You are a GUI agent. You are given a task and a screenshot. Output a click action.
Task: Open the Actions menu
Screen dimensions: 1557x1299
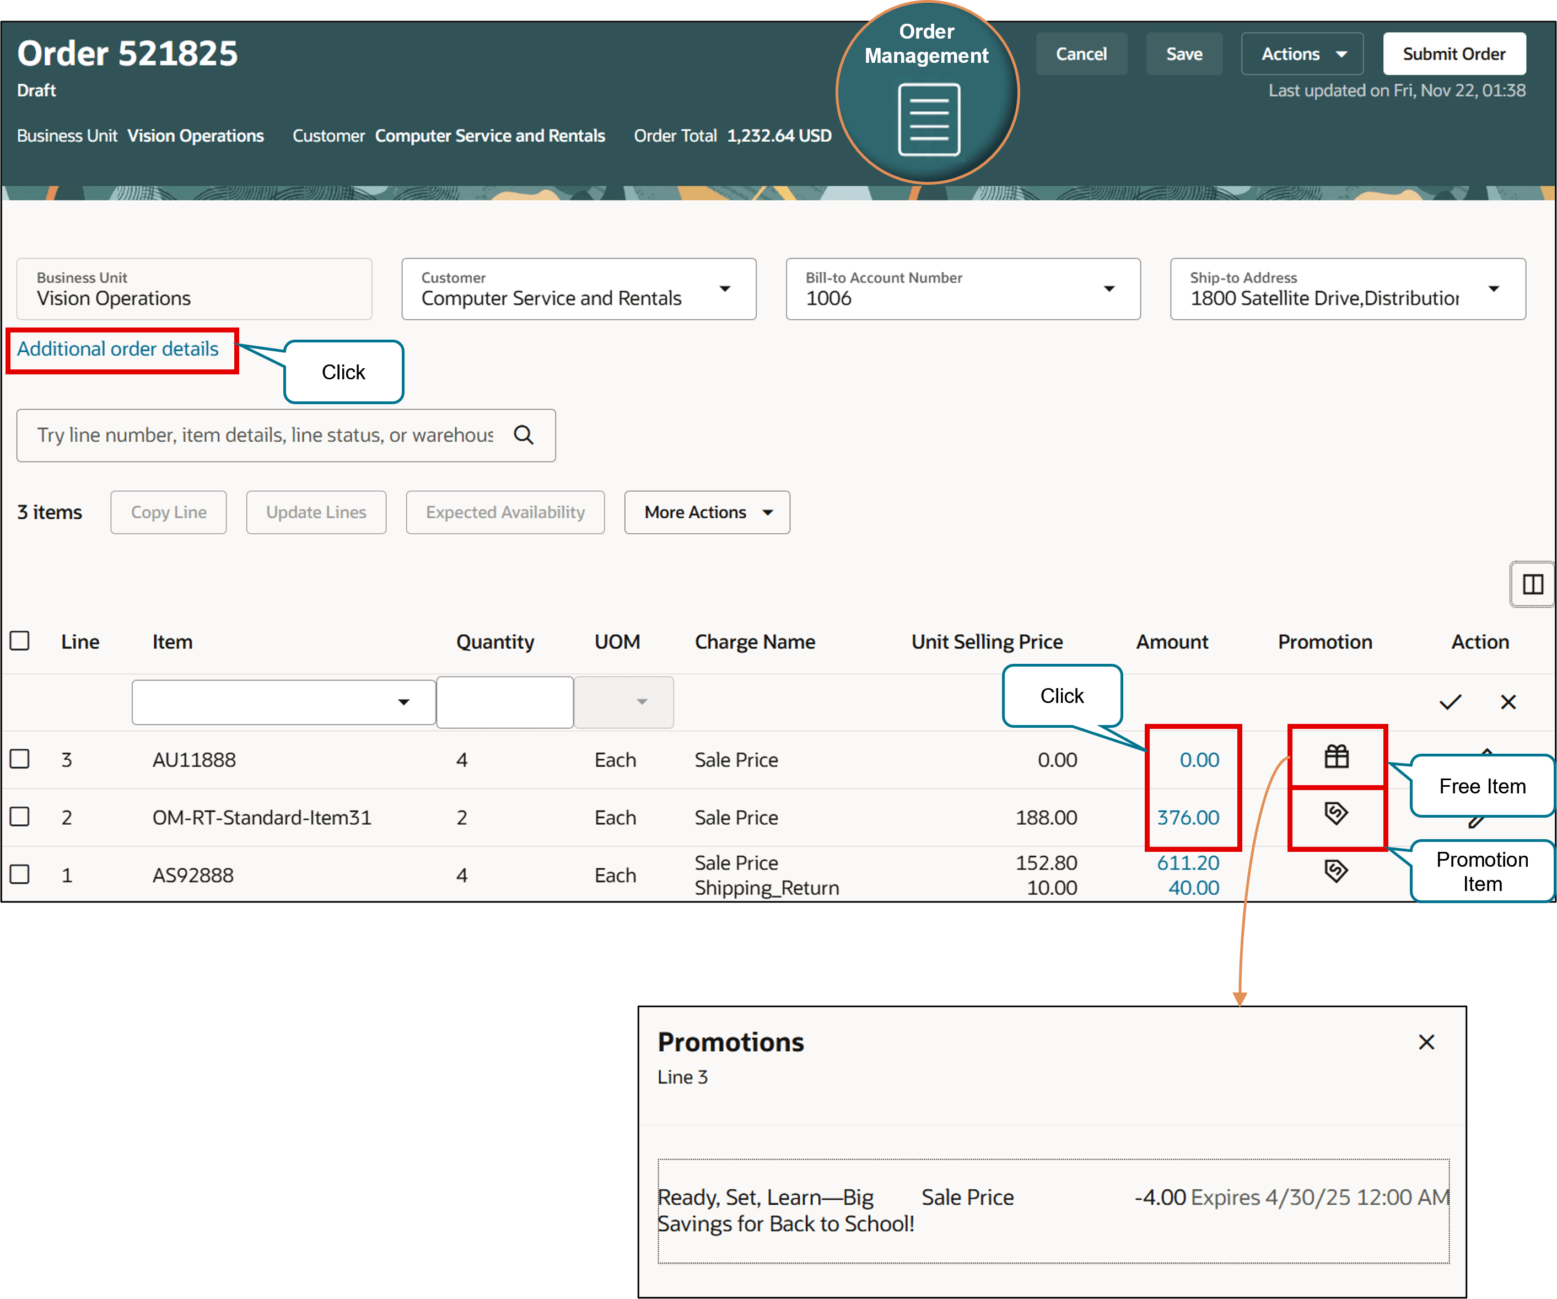tap(1302, 54)
